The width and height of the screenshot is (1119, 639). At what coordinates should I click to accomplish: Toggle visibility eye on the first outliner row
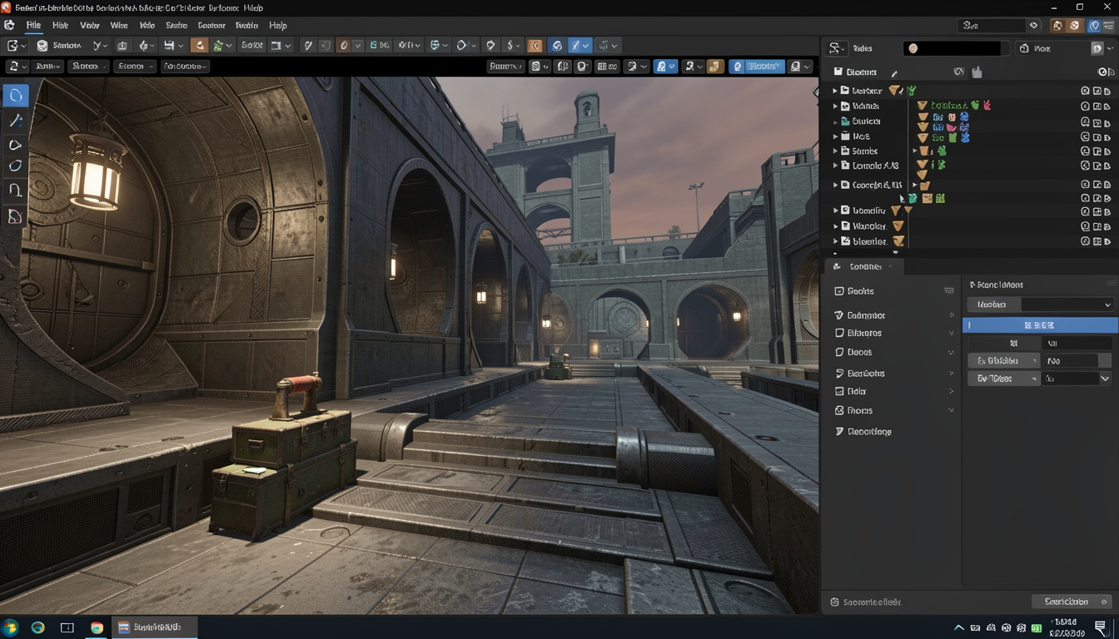coord(1085,91)
